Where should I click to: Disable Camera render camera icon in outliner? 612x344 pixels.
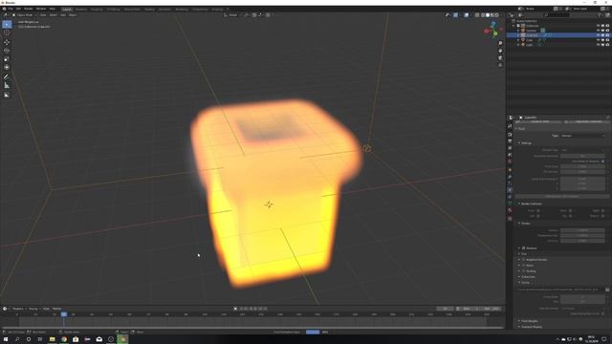click(x=607, y=31)
